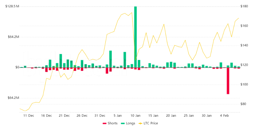Select the large red Shorts bar at 4 Feb
Screen dimensions: 255x128
(228, 81)
